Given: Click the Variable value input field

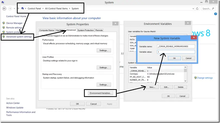Looking at the screenshot, I should (176, 52).
